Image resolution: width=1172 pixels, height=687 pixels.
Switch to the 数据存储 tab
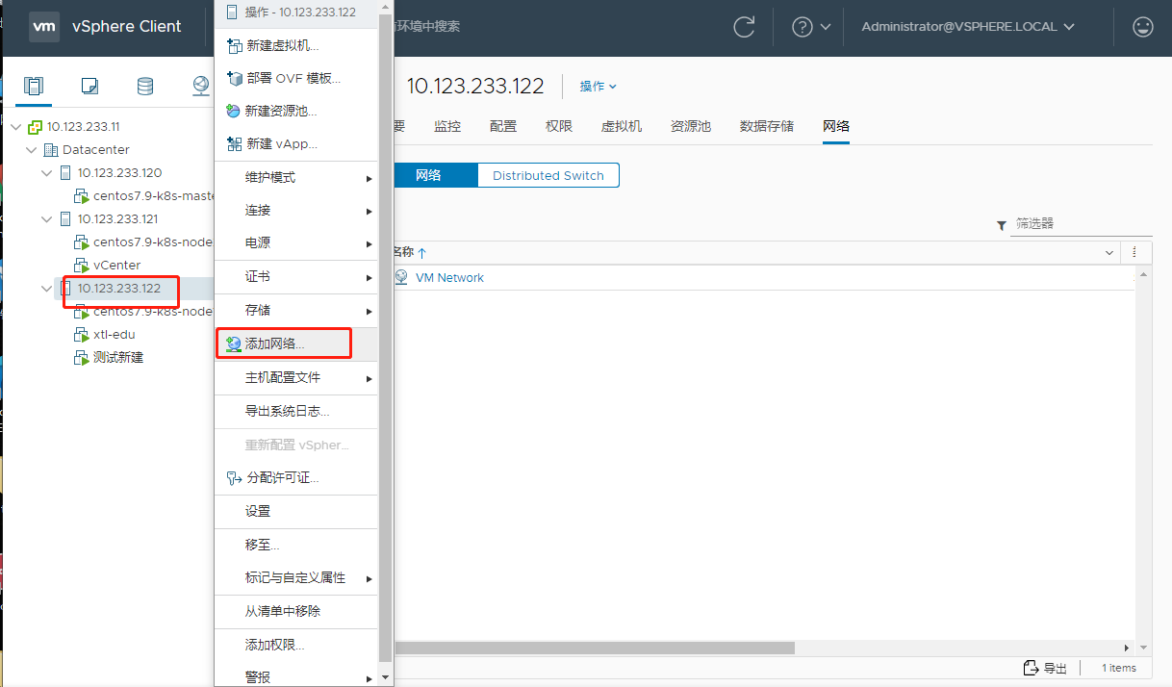767,126
